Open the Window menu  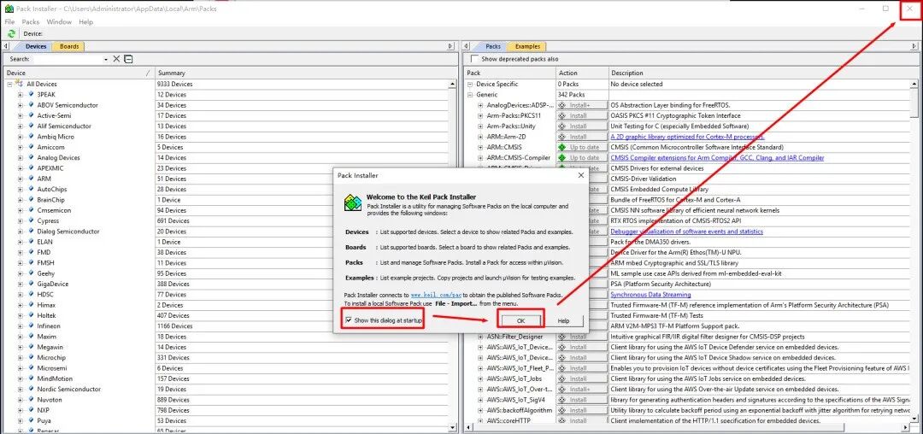(x=59, y=21)
